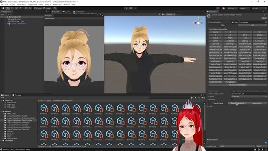Open the Layers dropdown

[245, 8]
